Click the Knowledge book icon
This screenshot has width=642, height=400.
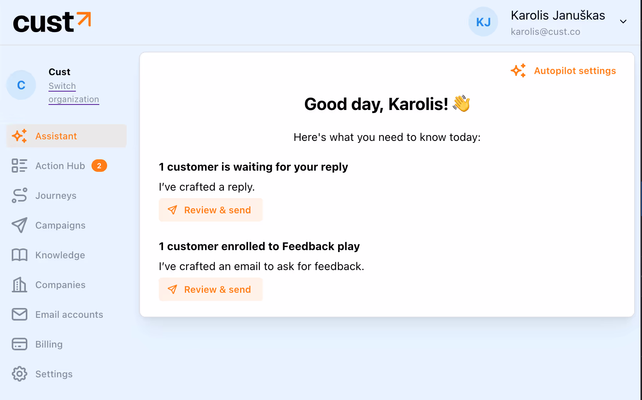coord(19,255)
